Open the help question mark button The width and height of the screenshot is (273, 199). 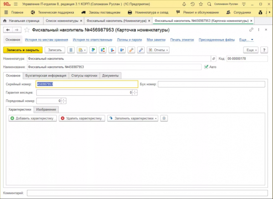[x=264, y=50]
